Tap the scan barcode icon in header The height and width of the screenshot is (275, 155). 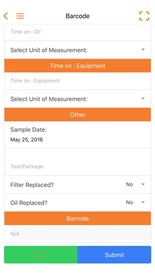click(144, 16)
